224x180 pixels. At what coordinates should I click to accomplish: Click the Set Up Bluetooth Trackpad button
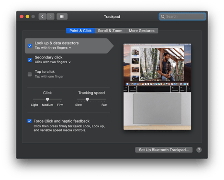pos(164,150)
